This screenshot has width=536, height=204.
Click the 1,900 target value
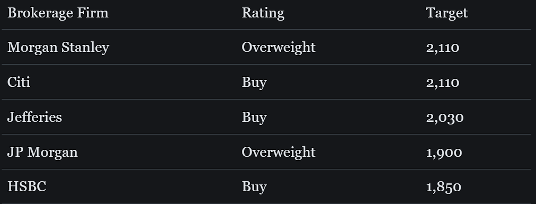click(x=444, y=153)
